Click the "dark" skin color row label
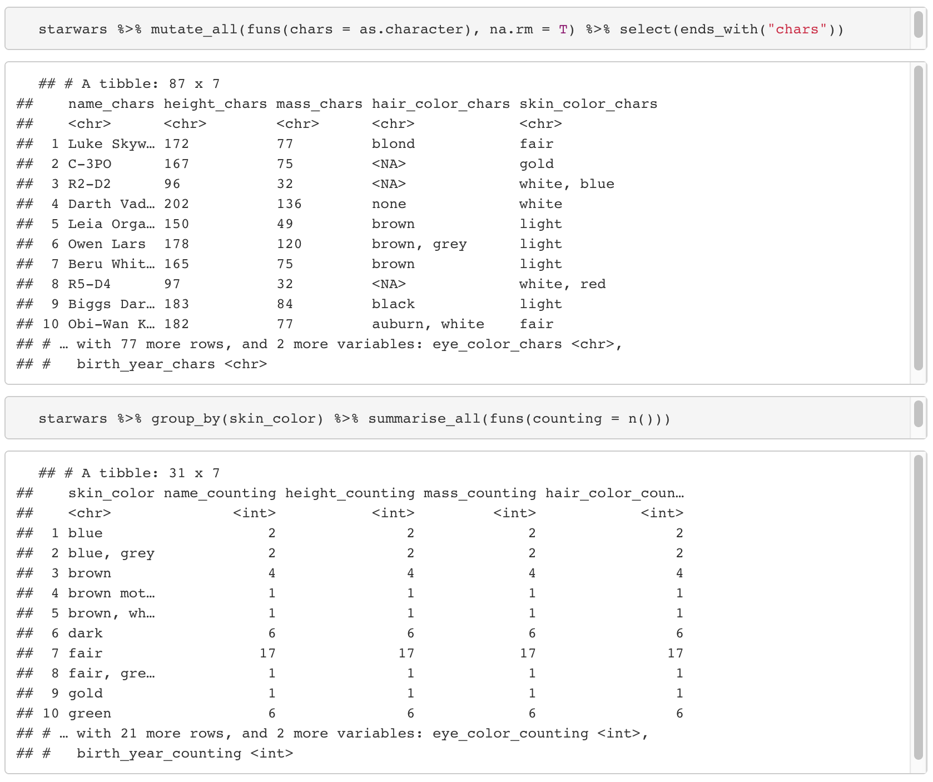933x782 pixels. [x=85, y=633]
